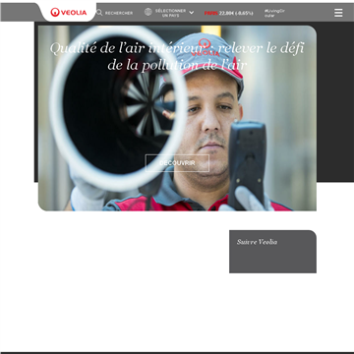The width and height of the screenshot is (354, 354).
Task: Click the magnifying glass search icon
Action: [99, 13]
